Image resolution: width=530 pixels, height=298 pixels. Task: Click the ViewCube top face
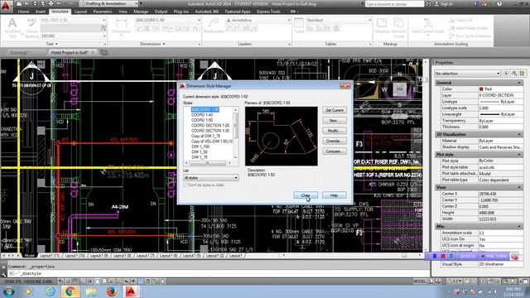click(x=400, y=89)
